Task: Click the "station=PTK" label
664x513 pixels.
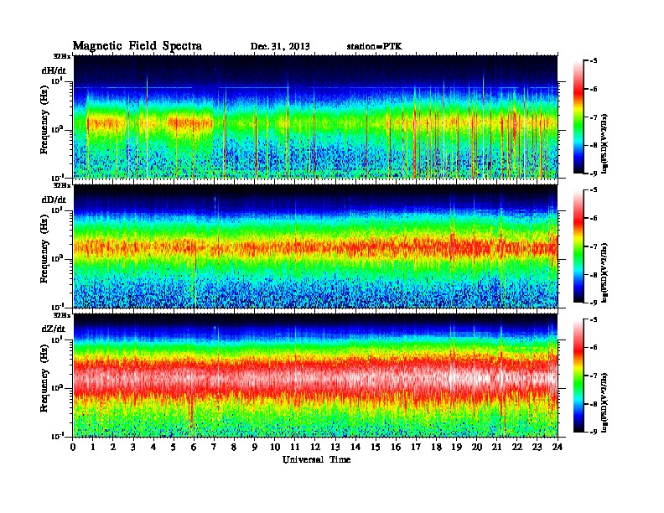Action: click(x=375, y=46)
